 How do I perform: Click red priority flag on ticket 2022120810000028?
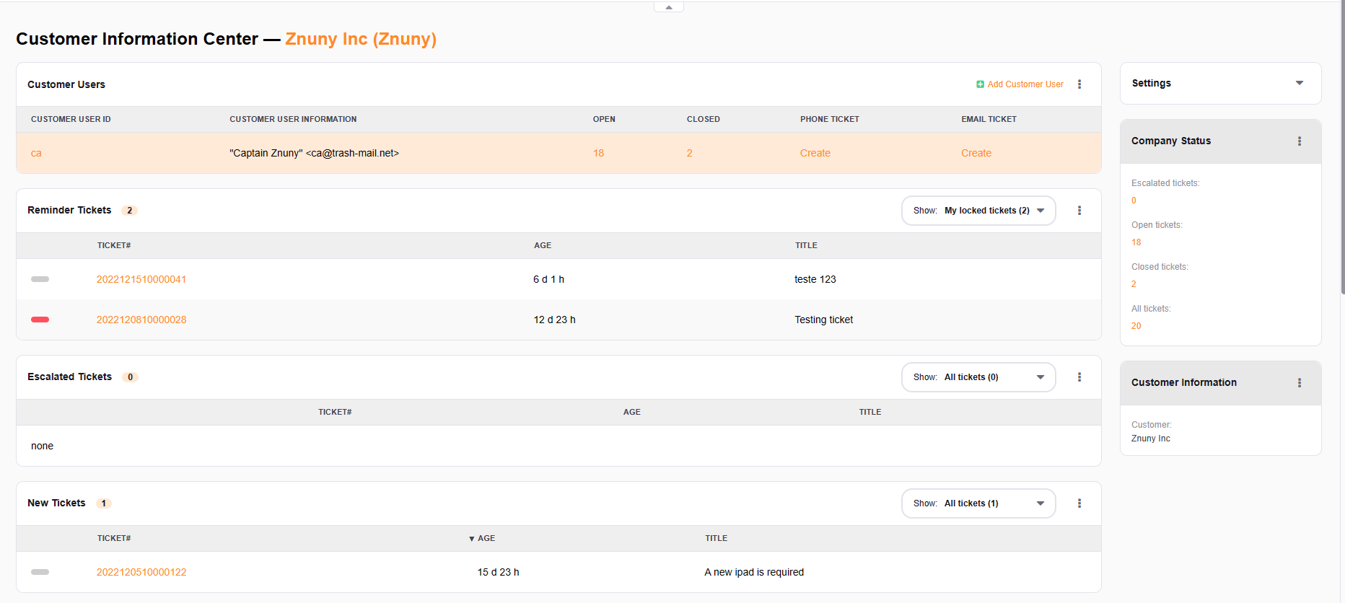pyautogui.click(x=40, y=320)
